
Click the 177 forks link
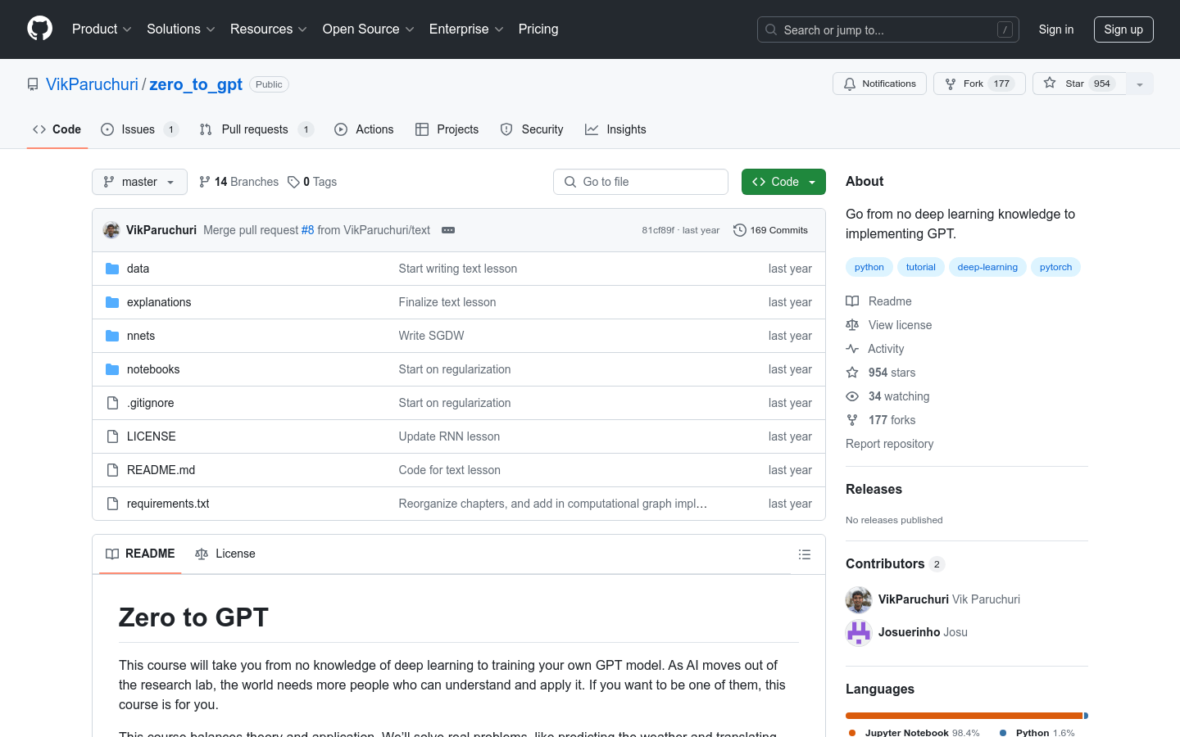click(892, 420)
